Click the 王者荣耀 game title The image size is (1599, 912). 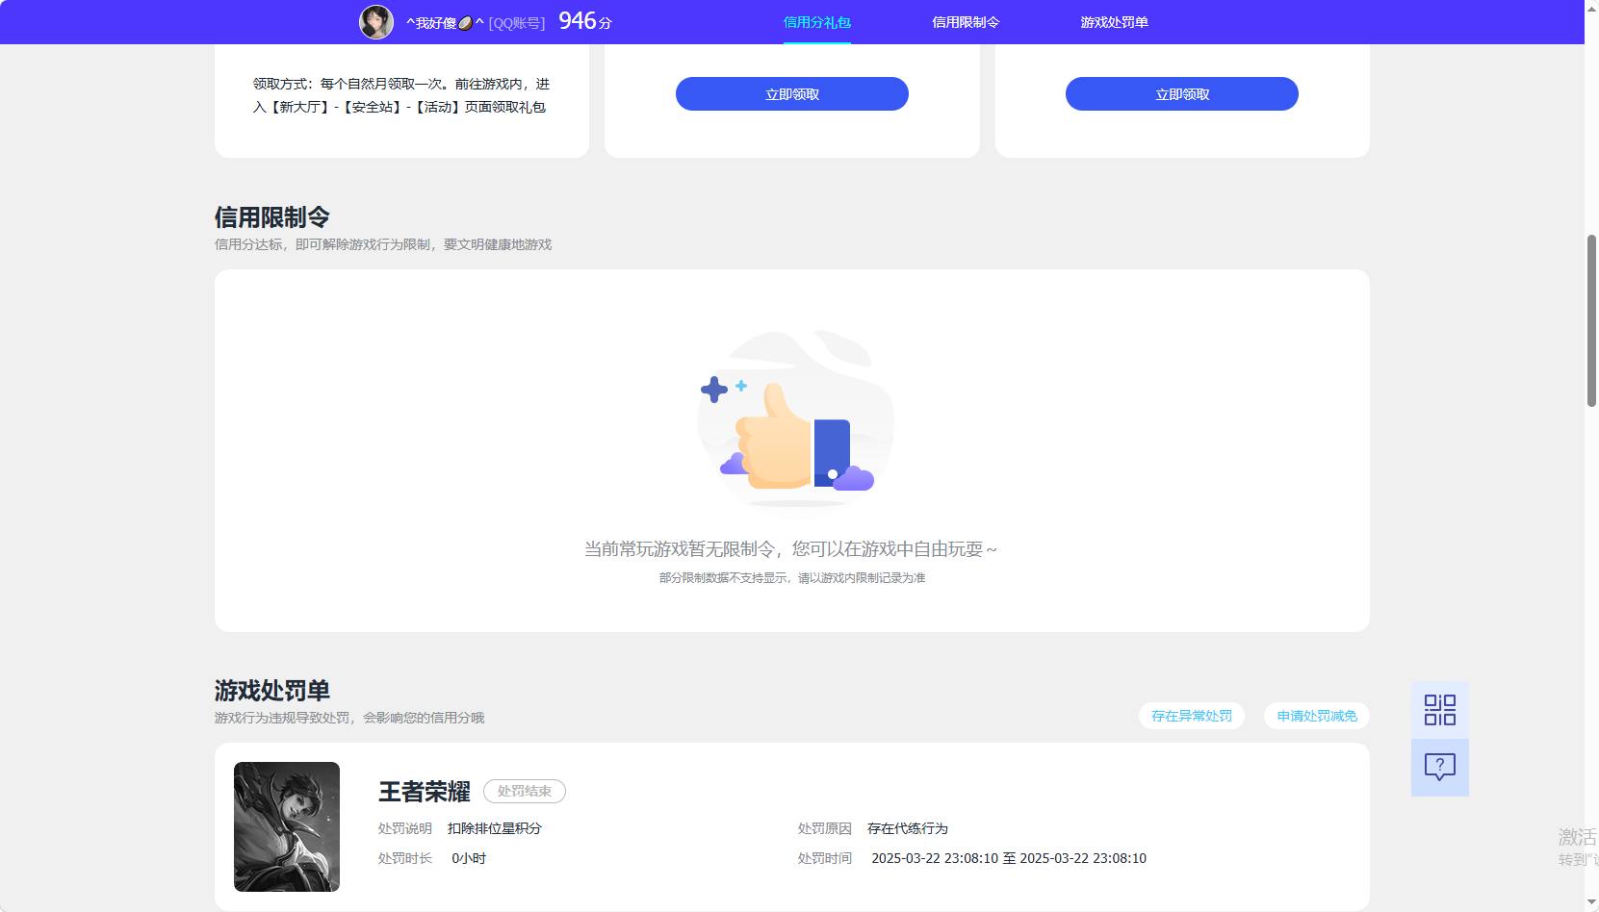click(425, 792)
